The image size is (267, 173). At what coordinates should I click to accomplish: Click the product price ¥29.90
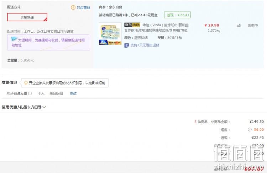[x=212, y=25]
